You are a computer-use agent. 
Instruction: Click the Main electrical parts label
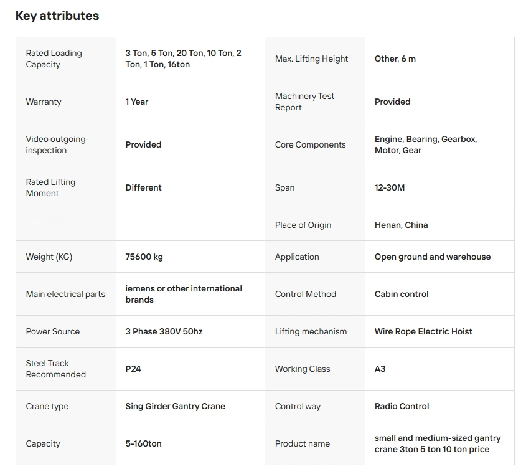(x=65, y=294)
